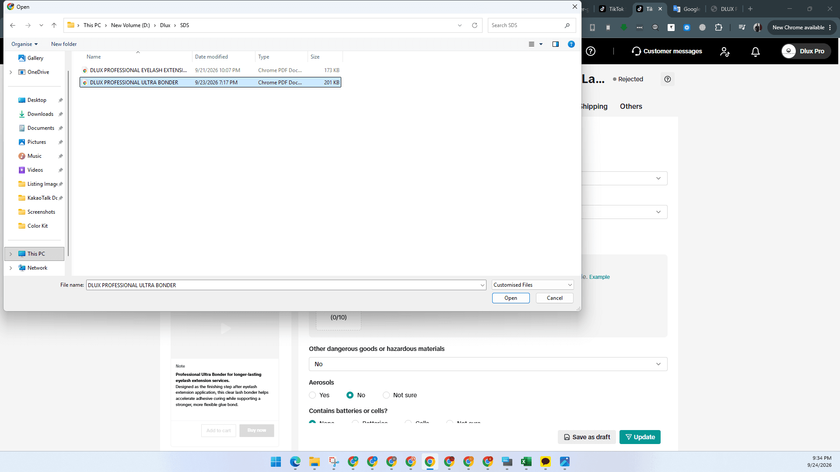This screenshot has width=840, height=472.
Task: Toggle the preview pane icon
Action: [555, 44]
